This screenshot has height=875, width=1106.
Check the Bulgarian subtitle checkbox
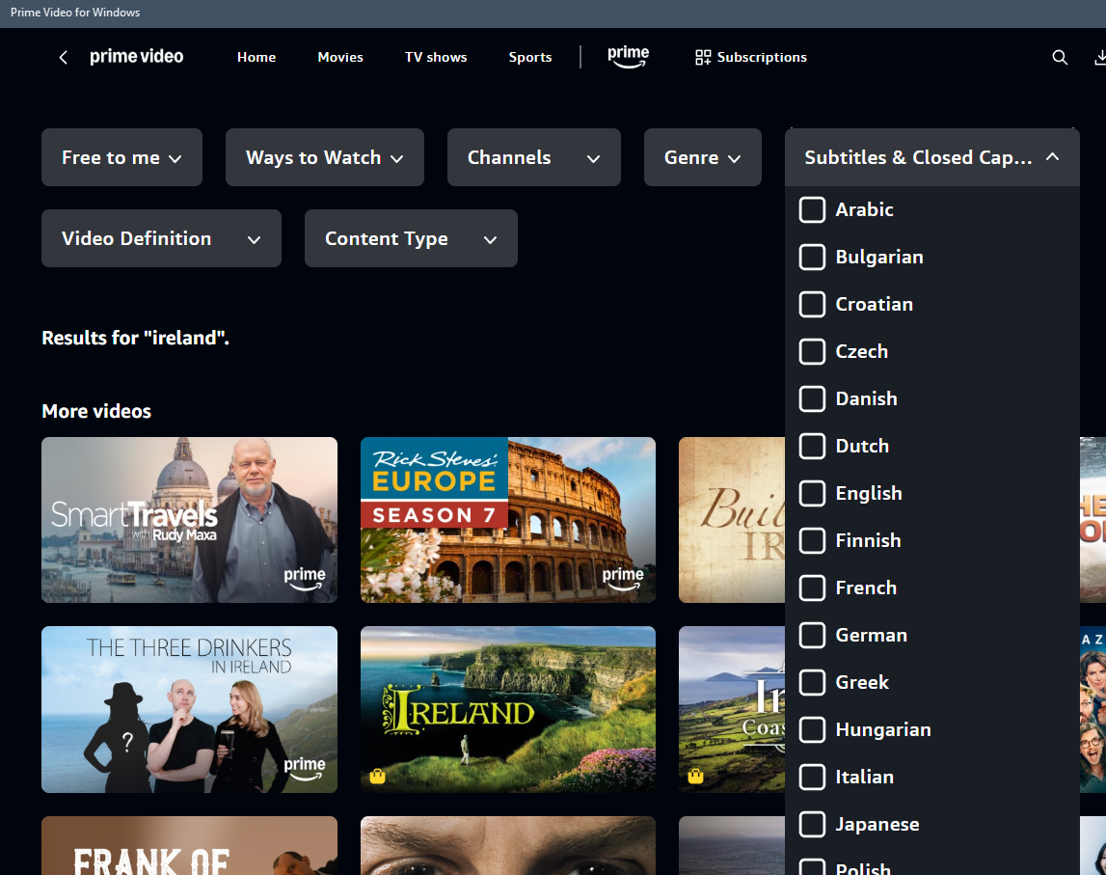coord(812,257)
